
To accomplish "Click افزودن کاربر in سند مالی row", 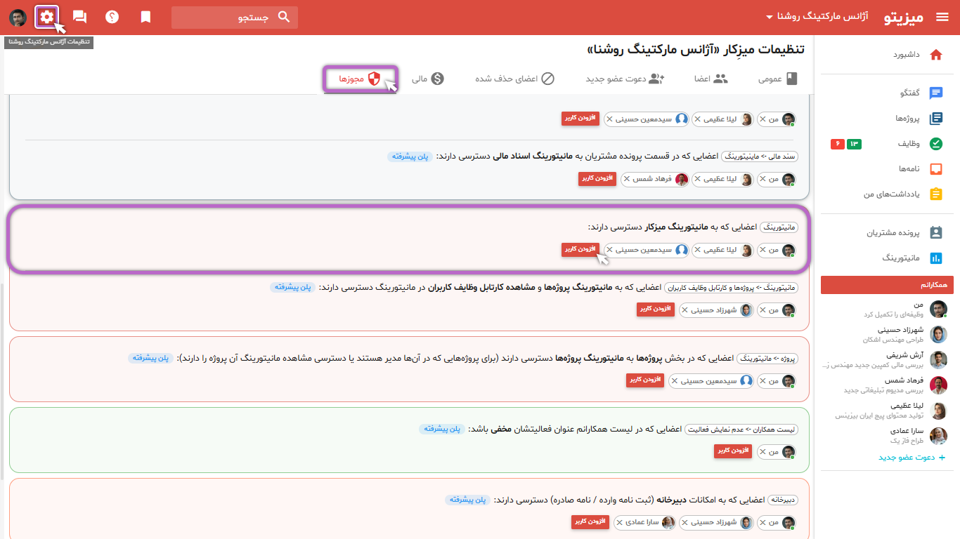I will [x=597, y=179].
